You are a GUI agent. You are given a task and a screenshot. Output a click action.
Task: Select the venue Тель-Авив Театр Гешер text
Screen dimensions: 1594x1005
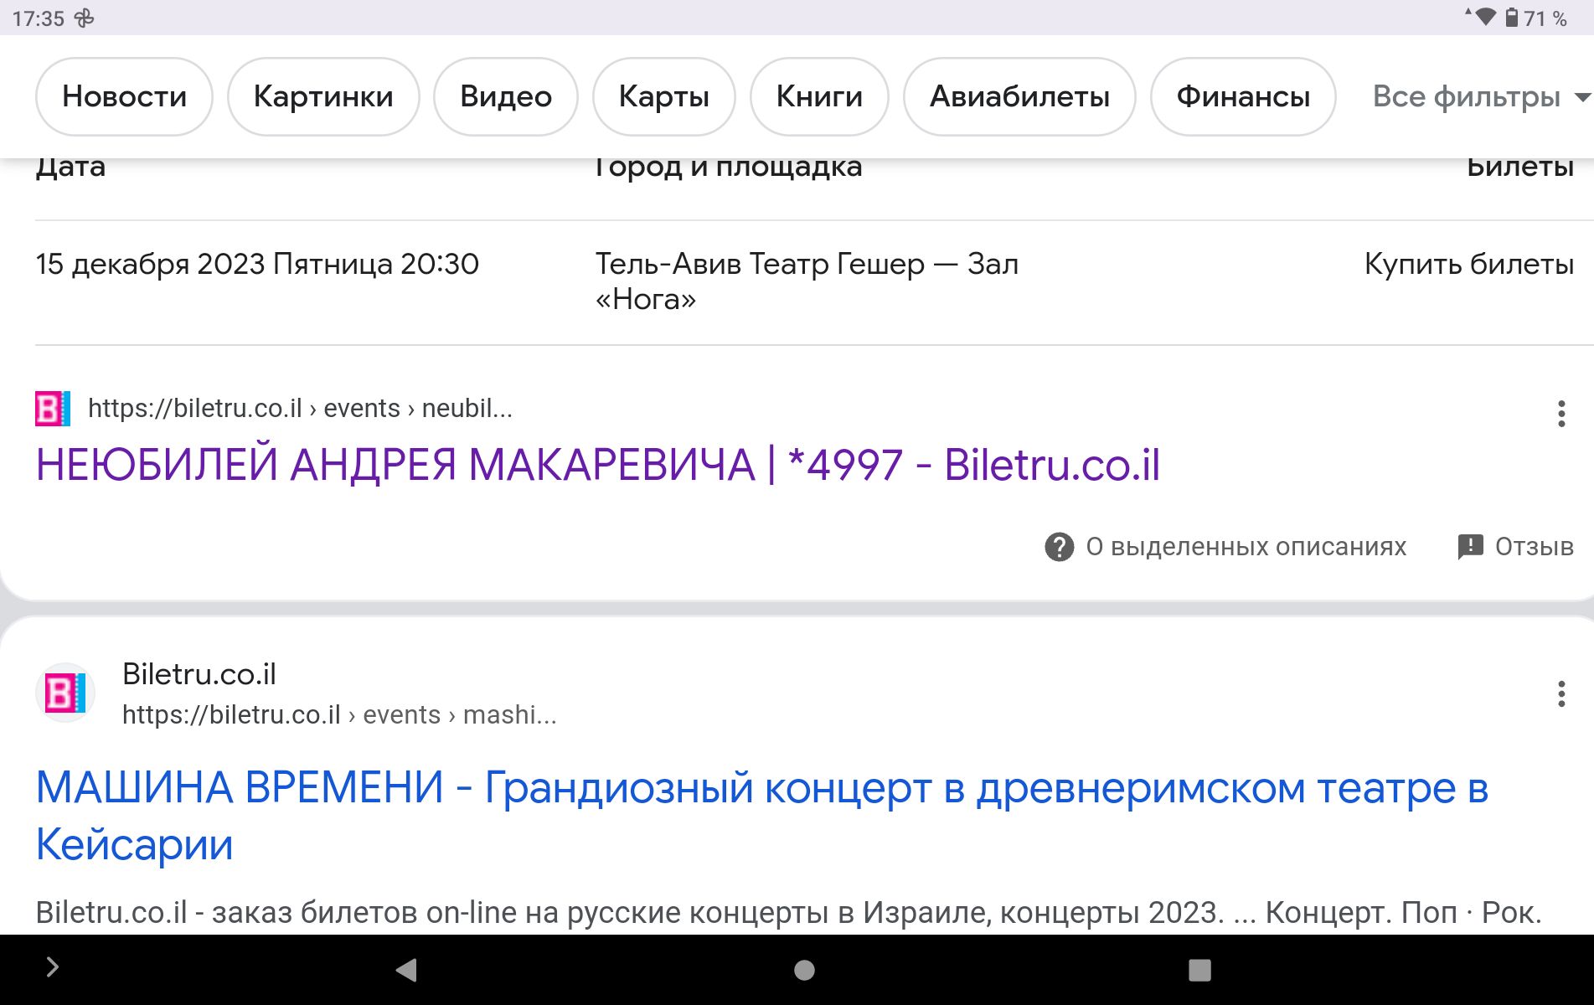pos(807,281)
